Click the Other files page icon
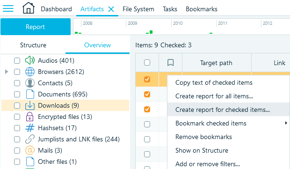 coord(30,162)
